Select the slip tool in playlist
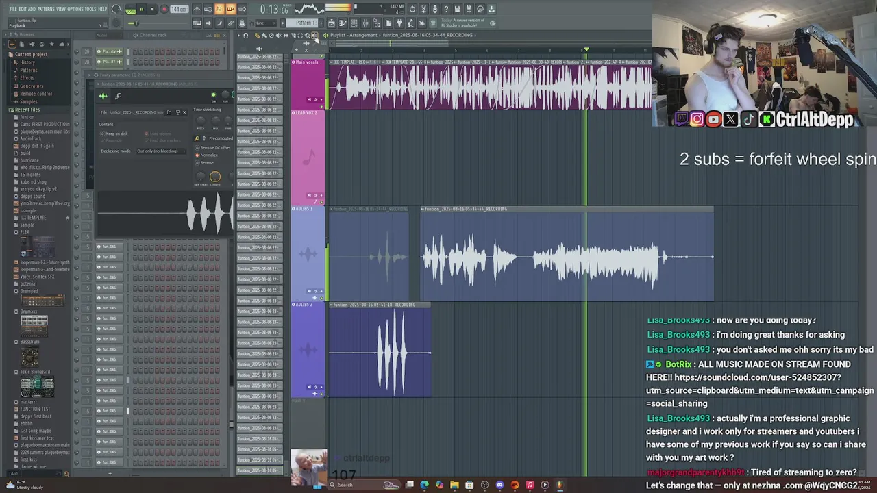The height and width of the screenshot is (493, 877). click(x=286, y=35)
